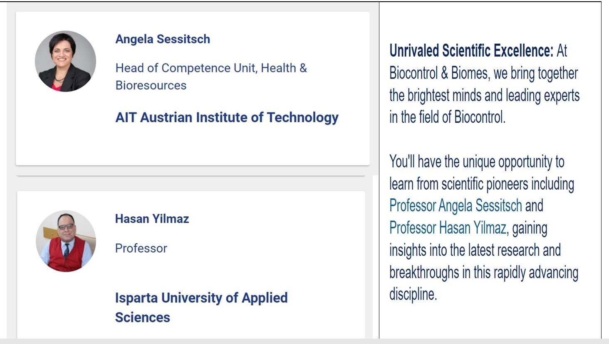The image size is (609, 344).
Task: Open the Angela Sessitsch name heading in card
Action: pos(163,39)
